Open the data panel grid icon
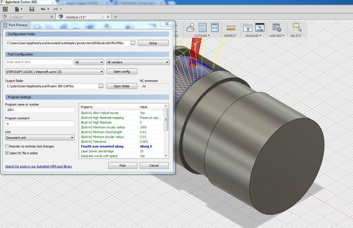This screenshot has height=228, width=353. coord(5,9)
